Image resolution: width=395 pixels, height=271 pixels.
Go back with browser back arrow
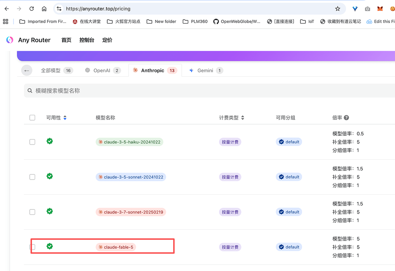[7, 8]
